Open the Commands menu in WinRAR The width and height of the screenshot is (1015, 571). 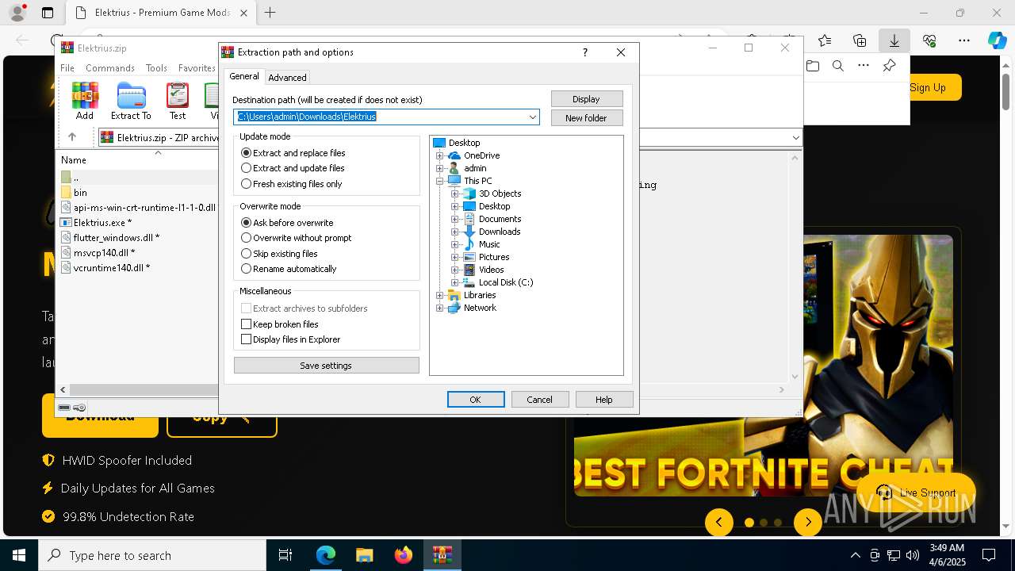[x=110, y=68]
